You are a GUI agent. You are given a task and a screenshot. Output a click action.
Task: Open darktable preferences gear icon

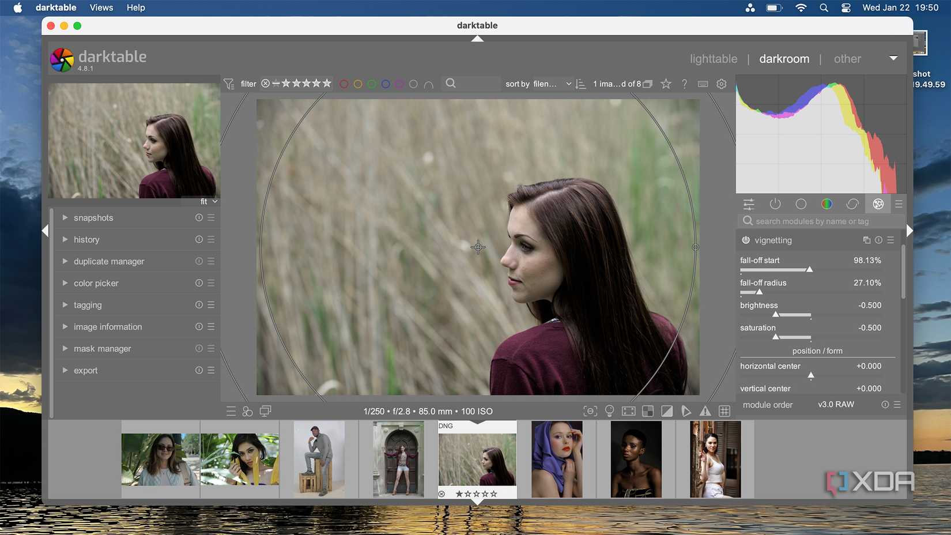(721, 84)
